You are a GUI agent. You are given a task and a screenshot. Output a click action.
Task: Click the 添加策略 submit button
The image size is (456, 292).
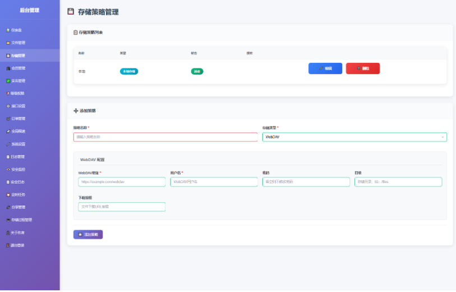point(88,235)
